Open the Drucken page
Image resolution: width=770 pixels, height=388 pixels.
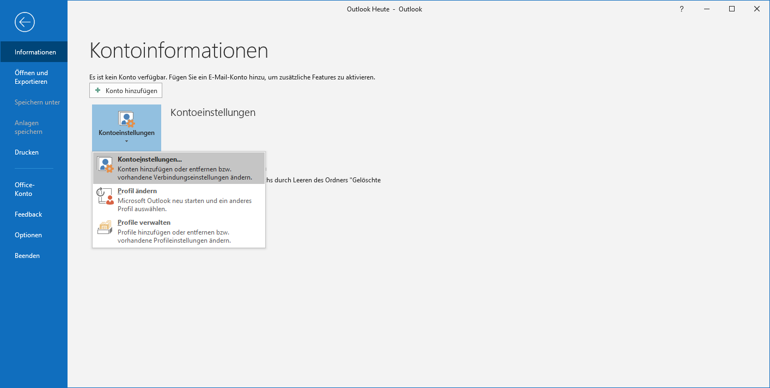34,152
